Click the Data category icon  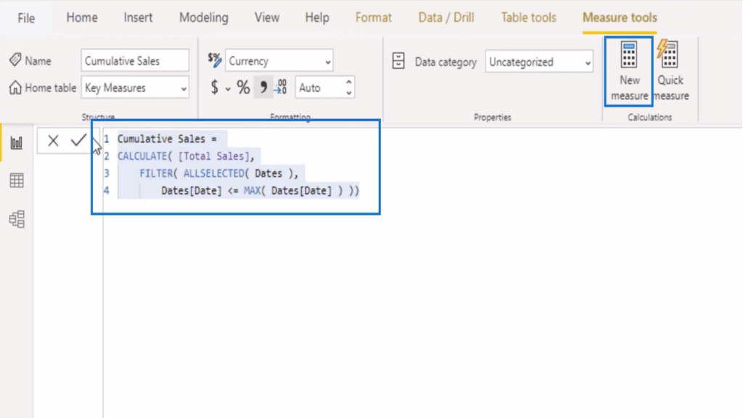398,61
